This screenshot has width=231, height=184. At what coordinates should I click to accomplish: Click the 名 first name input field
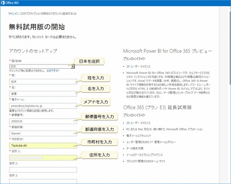[x=43, y=94]
